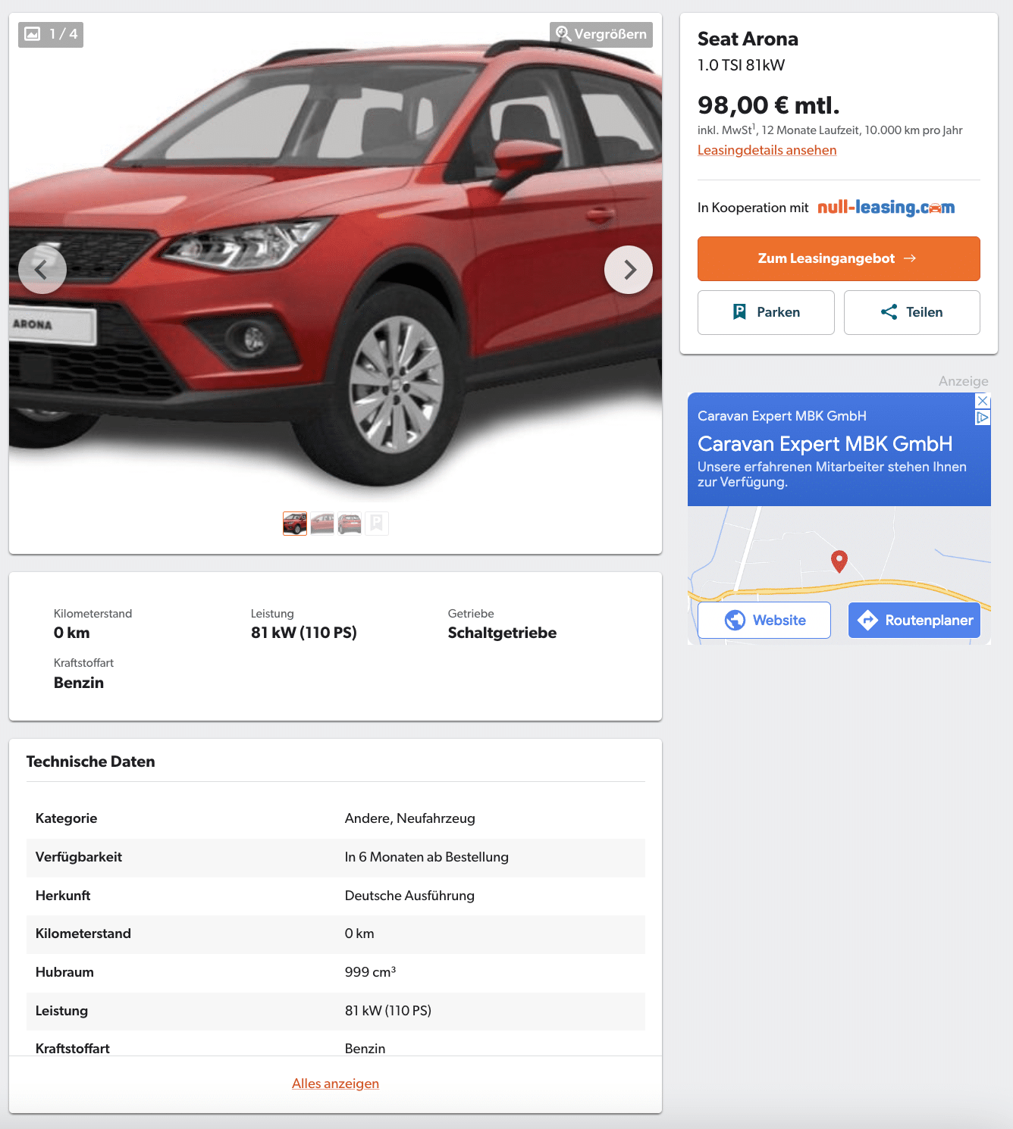Open Routenplaner directions button
The image size is (1013, 1129).
click(914, 620)
